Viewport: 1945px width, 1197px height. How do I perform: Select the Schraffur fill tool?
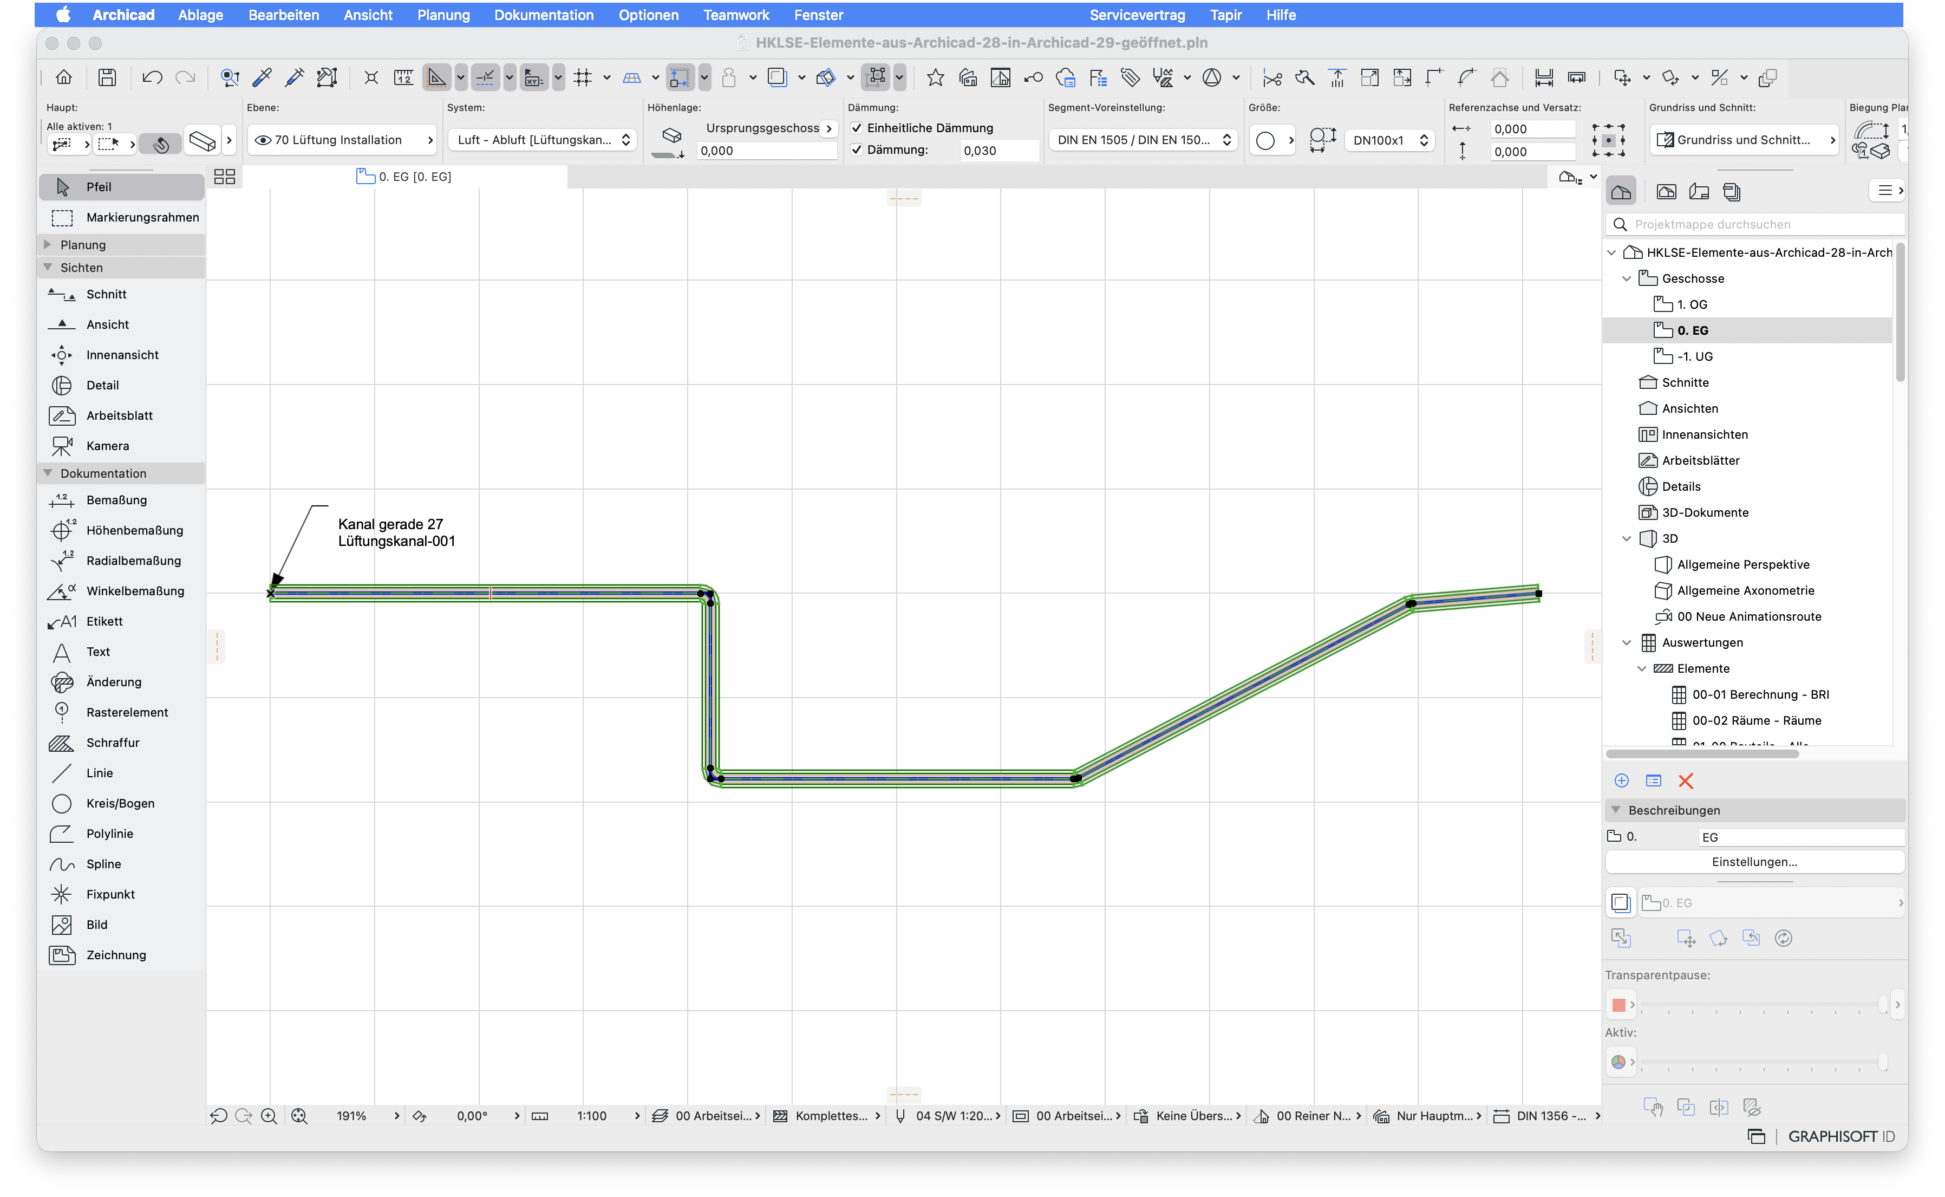[x=121, y=743]
